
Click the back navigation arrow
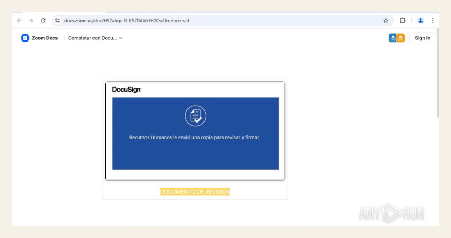[18, 21]
